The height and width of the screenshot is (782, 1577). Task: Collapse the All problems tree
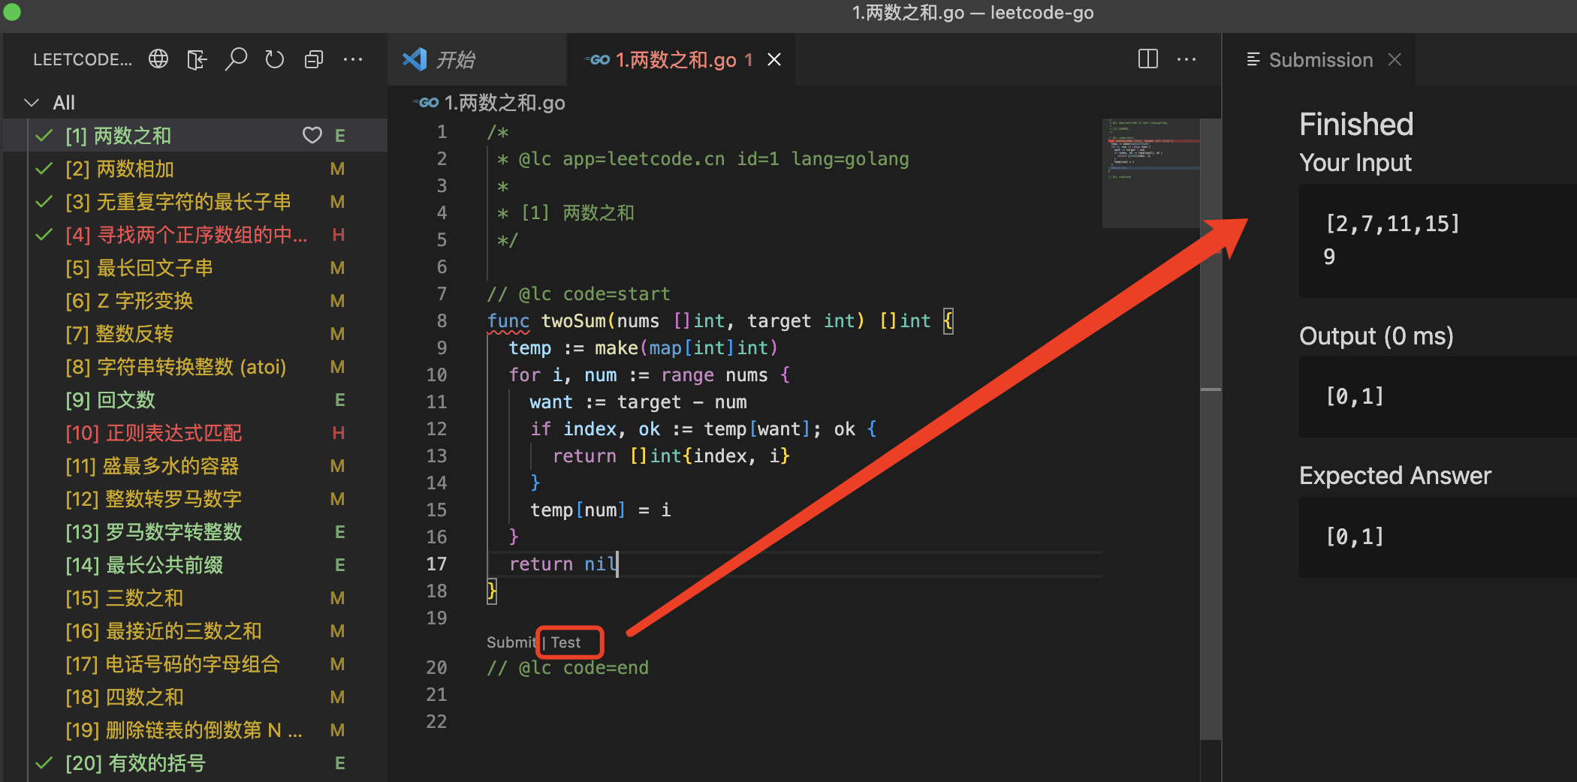coord(32,102)
